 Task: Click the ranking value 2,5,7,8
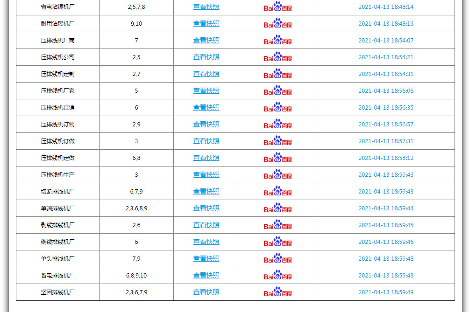(136, 7)
